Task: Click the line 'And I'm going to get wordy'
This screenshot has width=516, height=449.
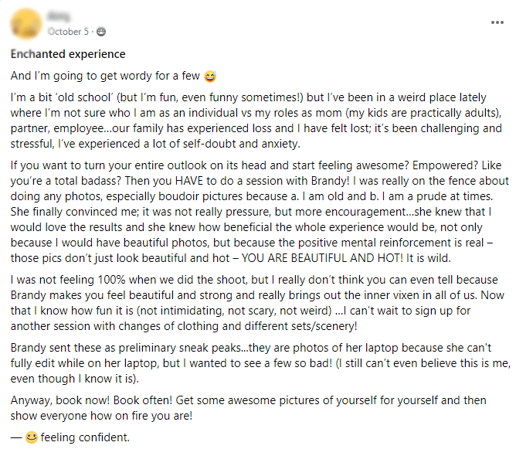Action: coord(105,76)
